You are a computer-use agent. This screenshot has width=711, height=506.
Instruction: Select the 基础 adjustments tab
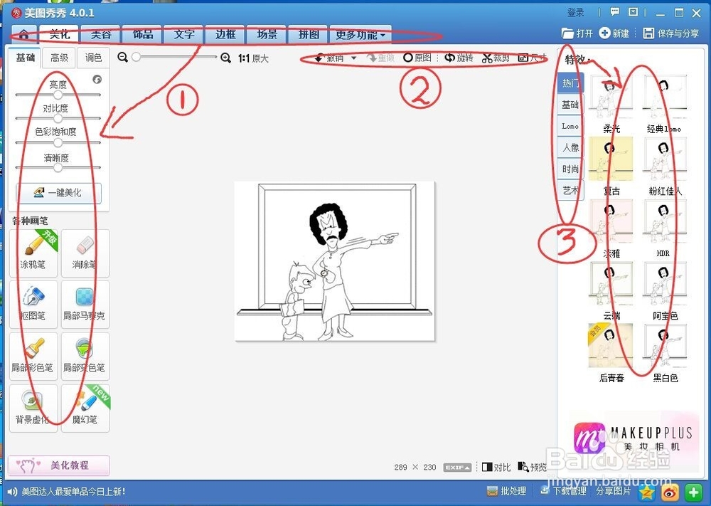coord(25,58)
